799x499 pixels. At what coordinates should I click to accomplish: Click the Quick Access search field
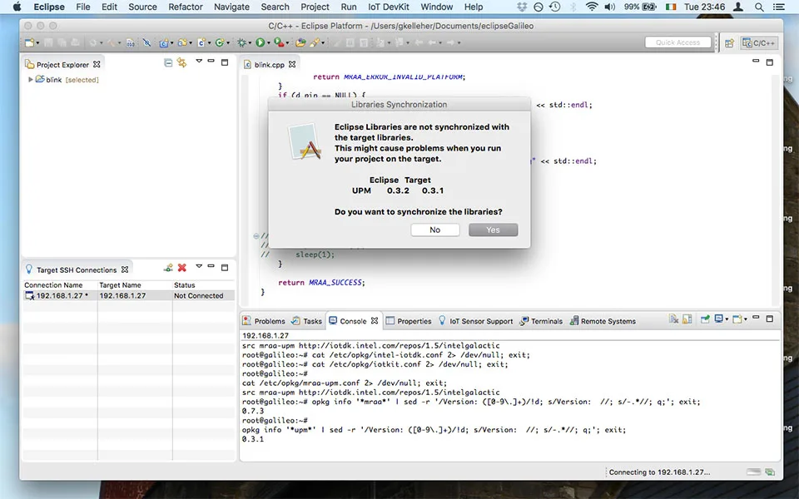pyautogui.click(x=677, y=42)
